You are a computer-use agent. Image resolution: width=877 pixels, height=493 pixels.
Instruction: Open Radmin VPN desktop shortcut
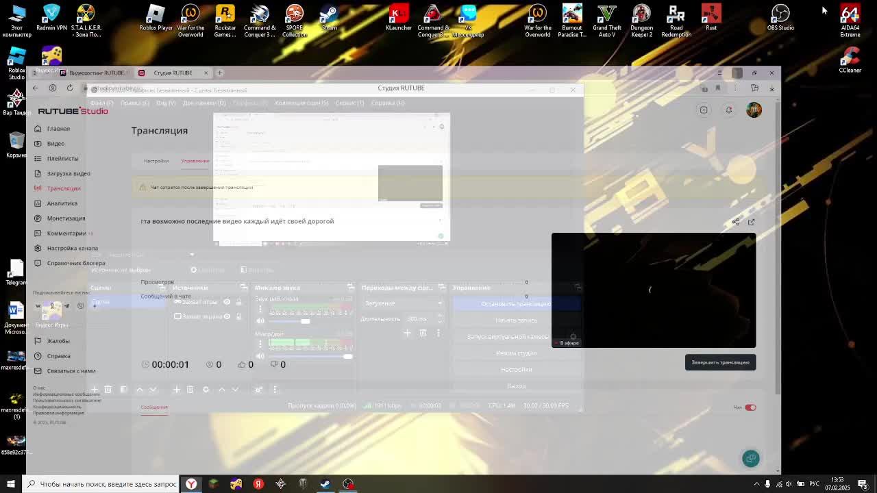(51, 18)
